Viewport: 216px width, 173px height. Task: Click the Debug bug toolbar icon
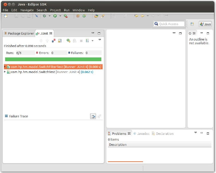[x=44, y=16]
